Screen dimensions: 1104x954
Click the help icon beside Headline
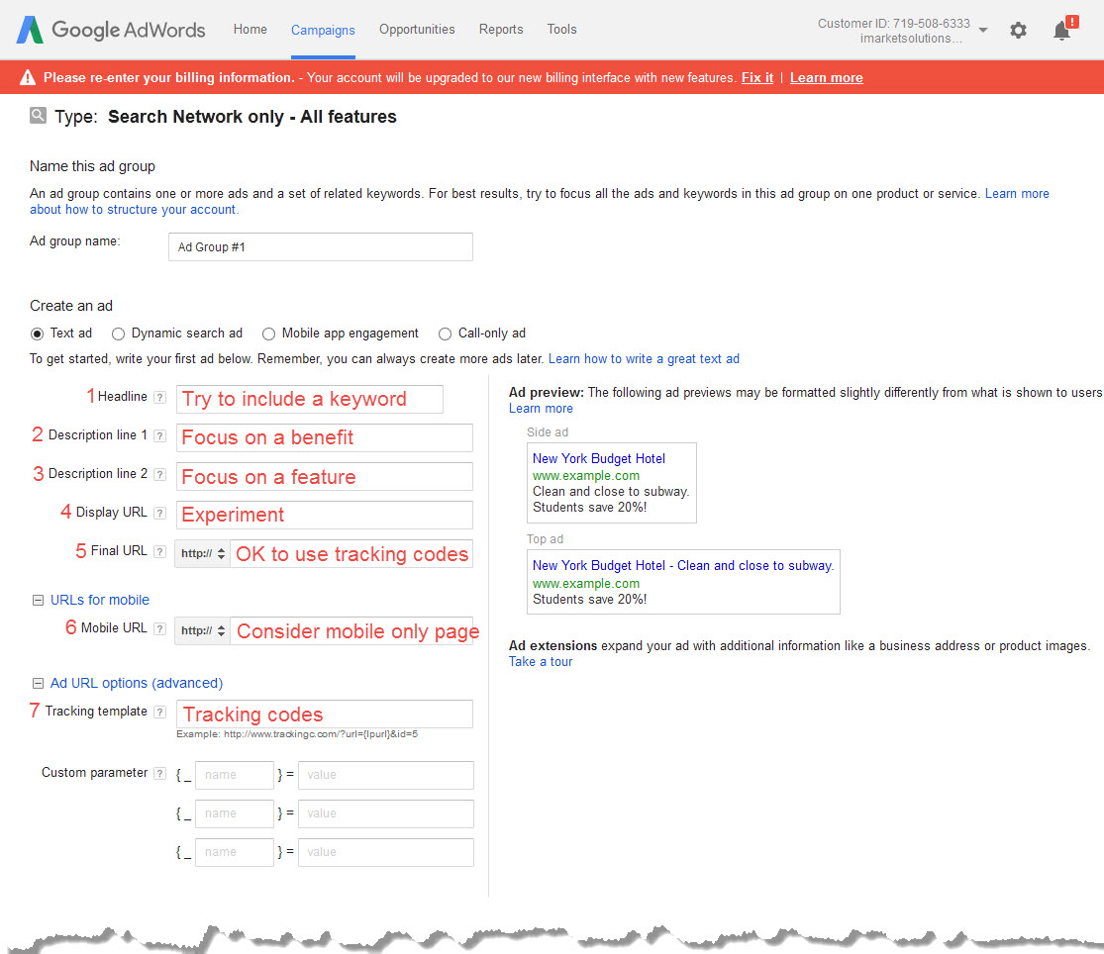click(x=159, y=398)
